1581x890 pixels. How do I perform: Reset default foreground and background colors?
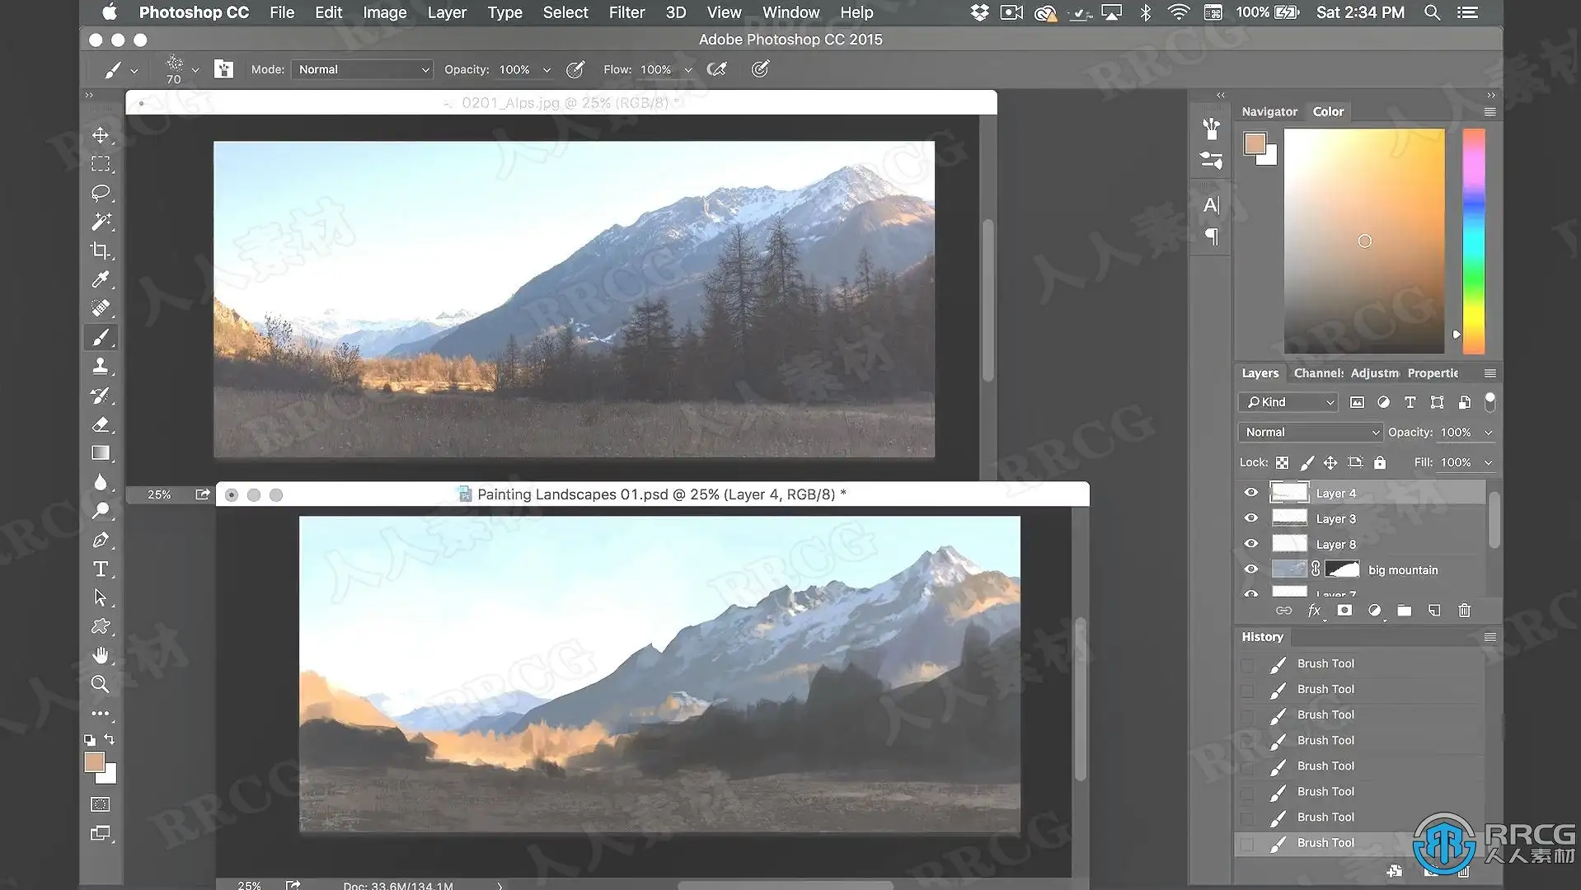coord(90,740)
